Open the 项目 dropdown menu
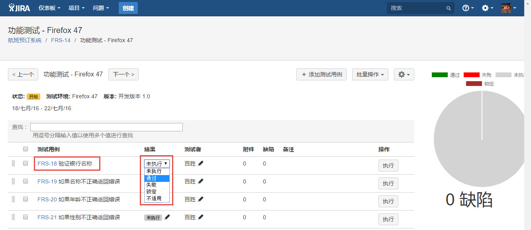 tap(76, 8)
